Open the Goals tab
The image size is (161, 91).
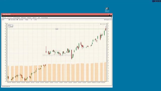coord(39,18)
